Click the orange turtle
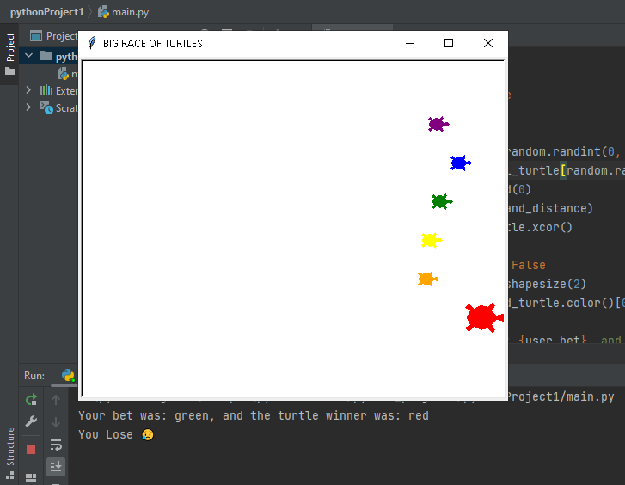This screenshot has width=625, height=485. 428,279
